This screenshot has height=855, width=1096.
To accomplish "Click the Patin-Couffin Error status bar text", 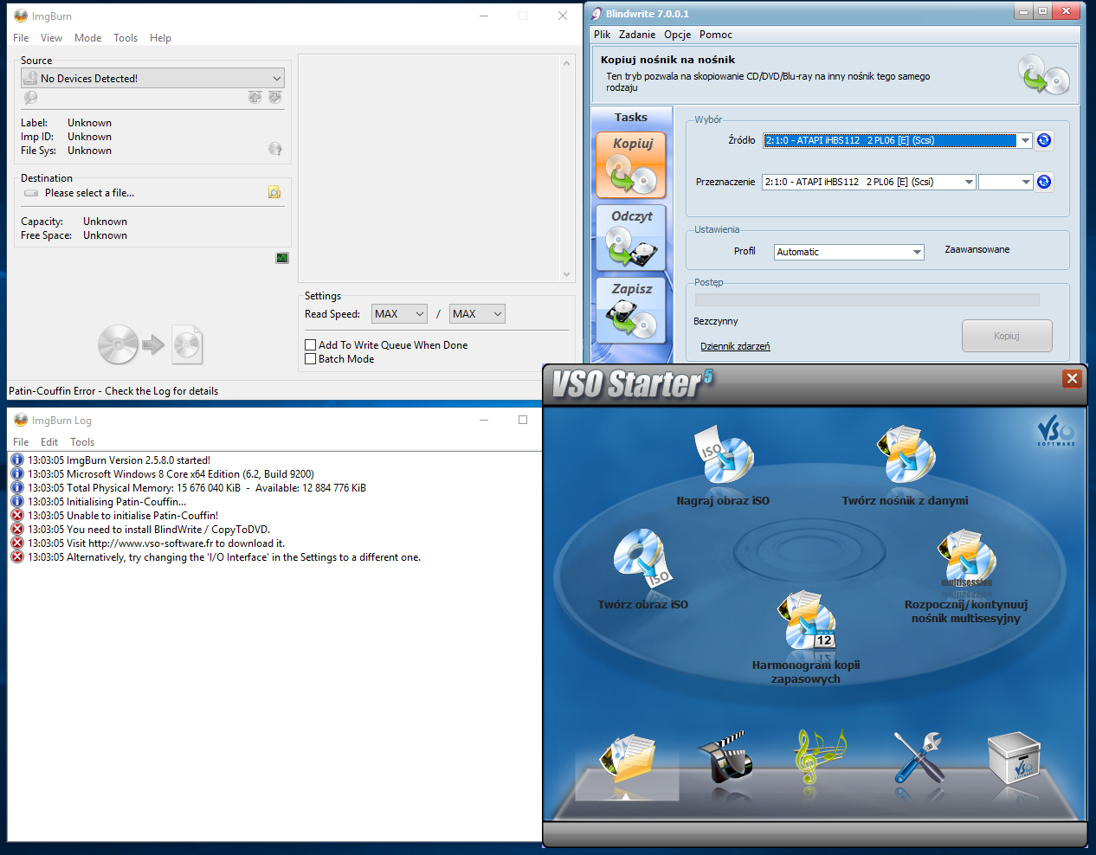I will tap(113, 391).
